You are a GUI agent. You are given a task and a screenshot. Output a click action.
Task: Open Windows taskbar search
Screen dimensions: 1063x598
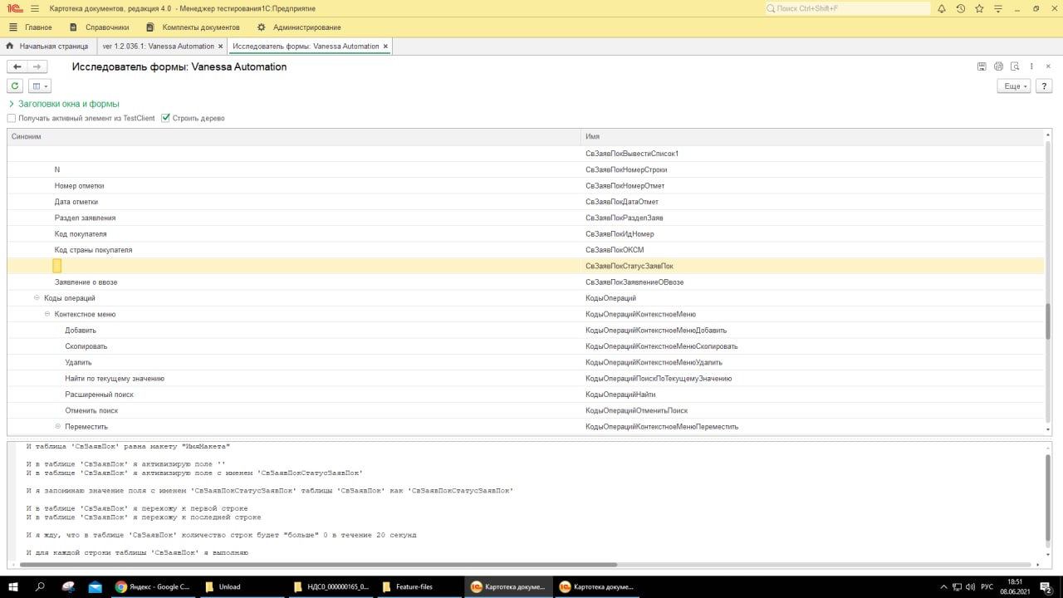point(40,586)
